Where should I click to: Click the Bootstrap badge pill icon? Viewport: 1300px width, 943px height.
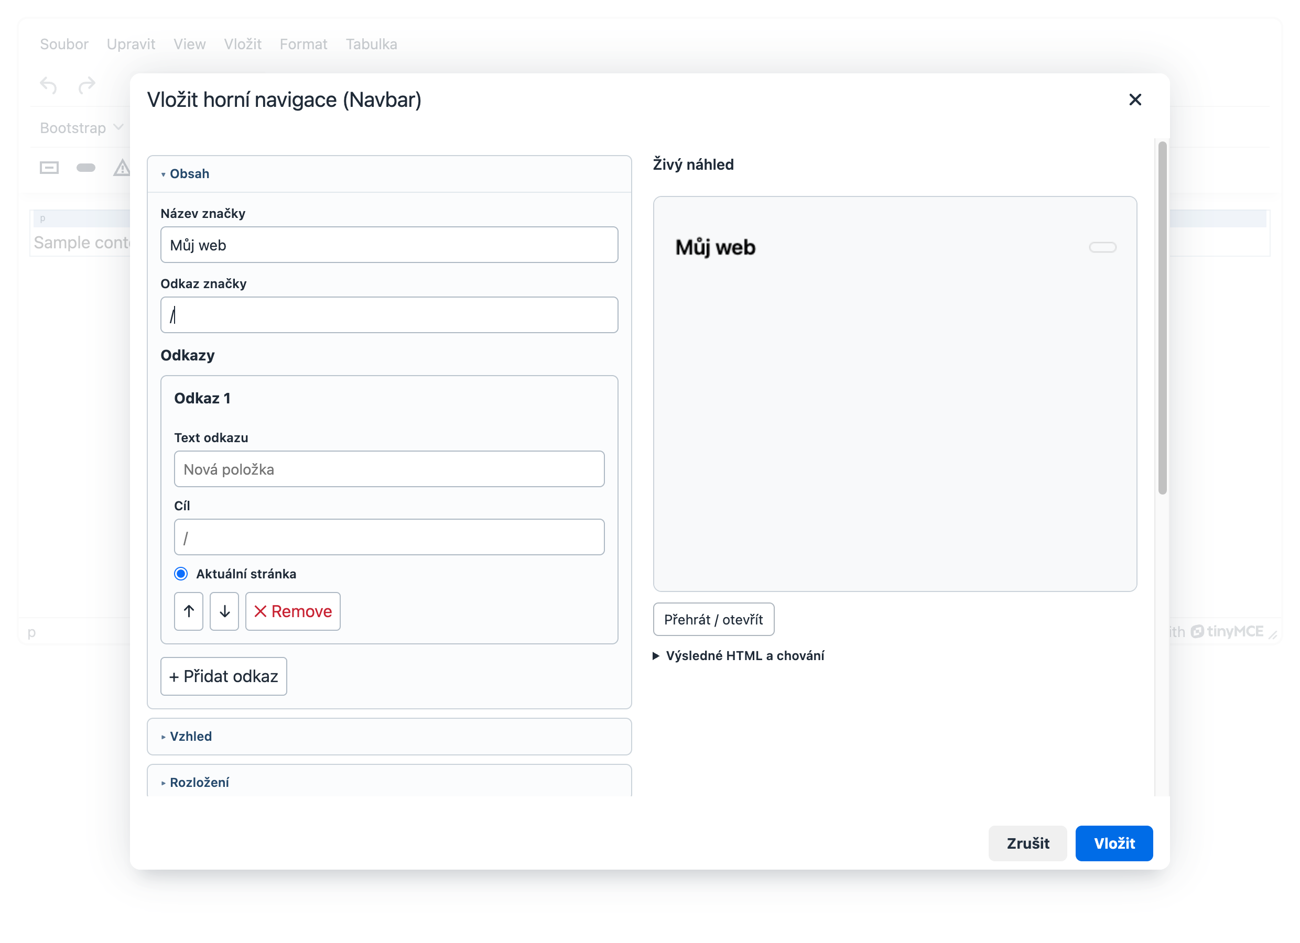86,168
